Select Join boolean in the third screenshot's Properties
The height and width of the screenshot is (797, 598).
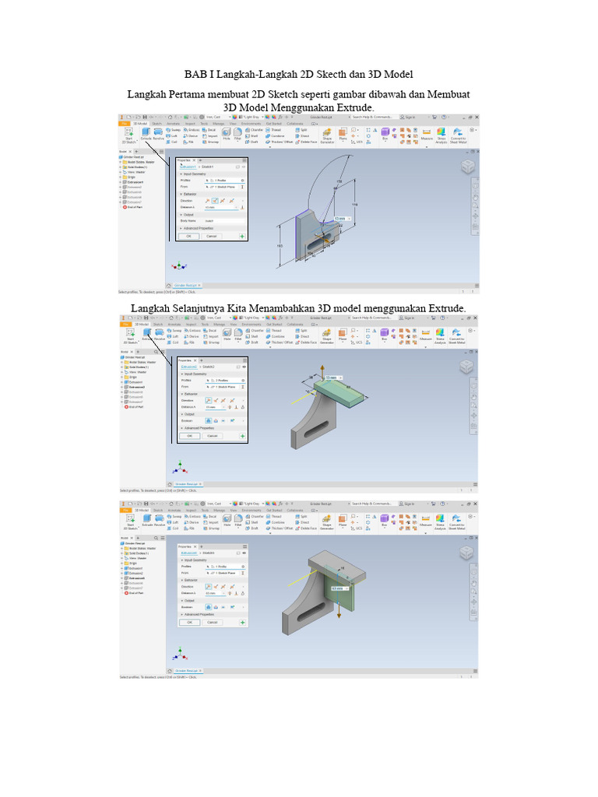coord(209,607)
